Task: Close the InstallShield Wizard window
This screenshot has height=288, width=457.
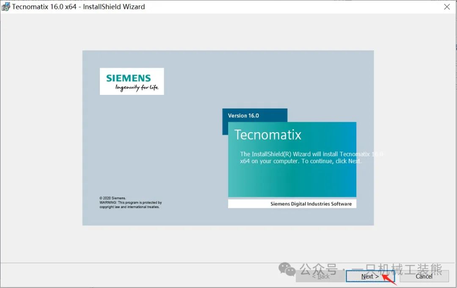Action: tap(447, 7)
